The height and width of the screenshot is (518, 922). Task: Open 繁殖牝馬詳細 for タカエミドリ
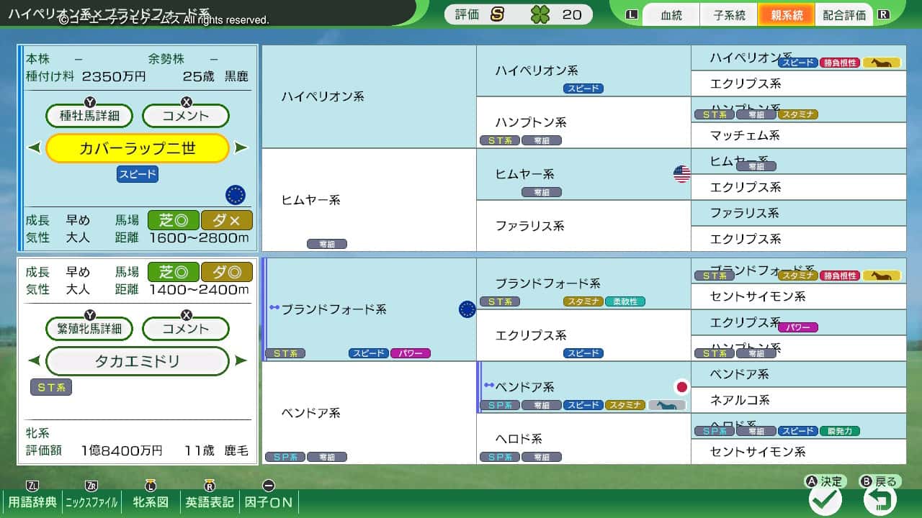click(89, 328)
